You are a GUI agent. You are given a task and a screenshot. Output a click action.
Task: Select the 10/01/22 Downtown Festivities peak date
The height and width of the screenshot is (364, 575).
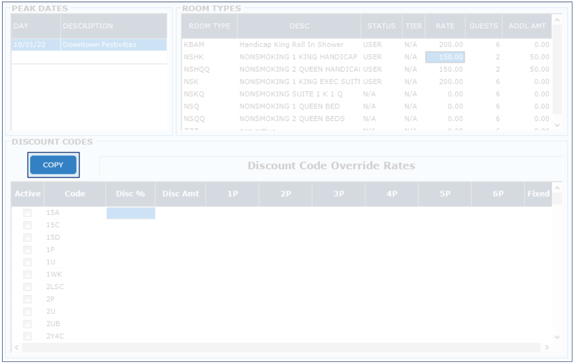88,45
